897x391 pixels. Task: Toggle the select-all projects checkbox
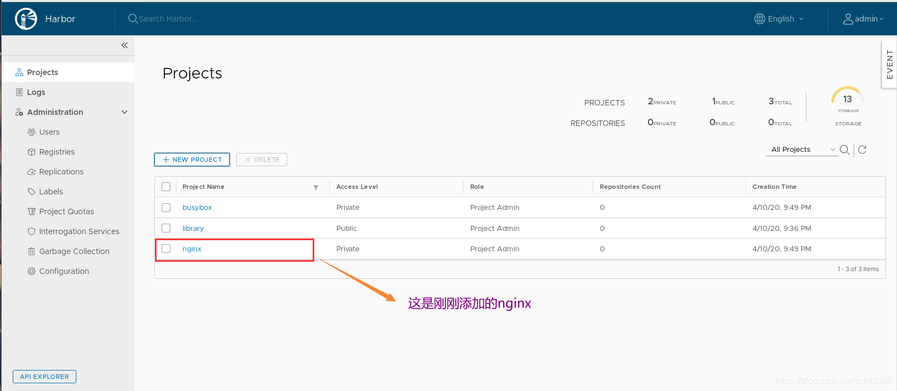pyautogui.click(x=166, y=187)
